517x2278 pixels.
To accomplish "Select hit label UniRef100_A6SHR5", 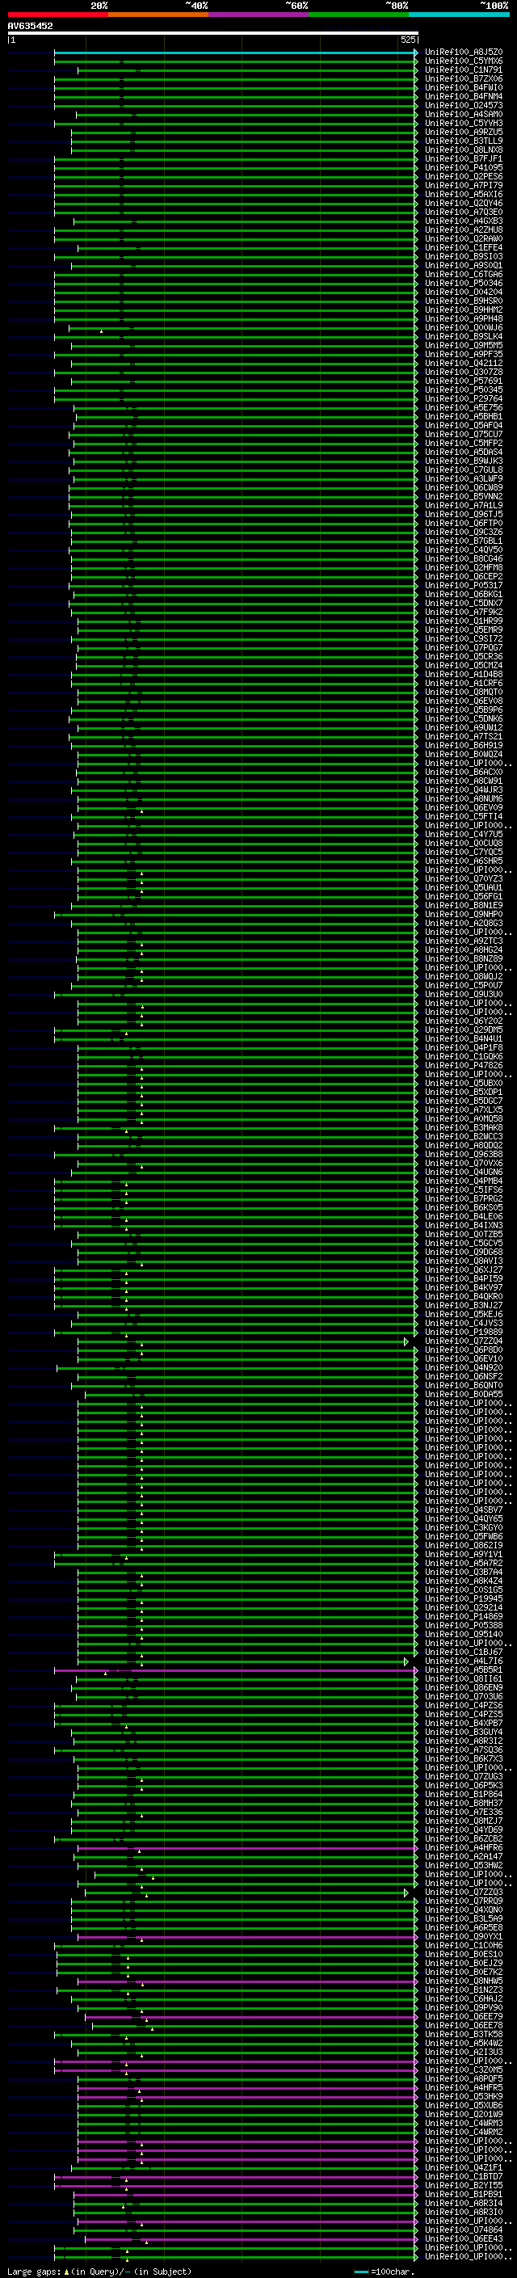I will [464, 861].
